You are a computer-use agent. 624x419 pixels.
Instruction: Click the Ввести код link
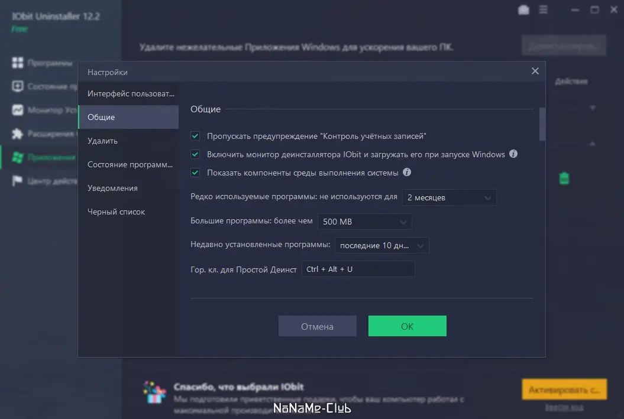pos(564,407)
